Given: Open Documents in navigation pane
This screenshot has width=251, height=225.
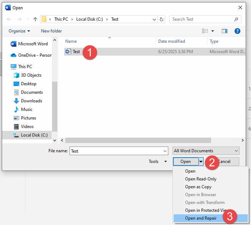Looking at the screenshot, I should coord(28,92).
